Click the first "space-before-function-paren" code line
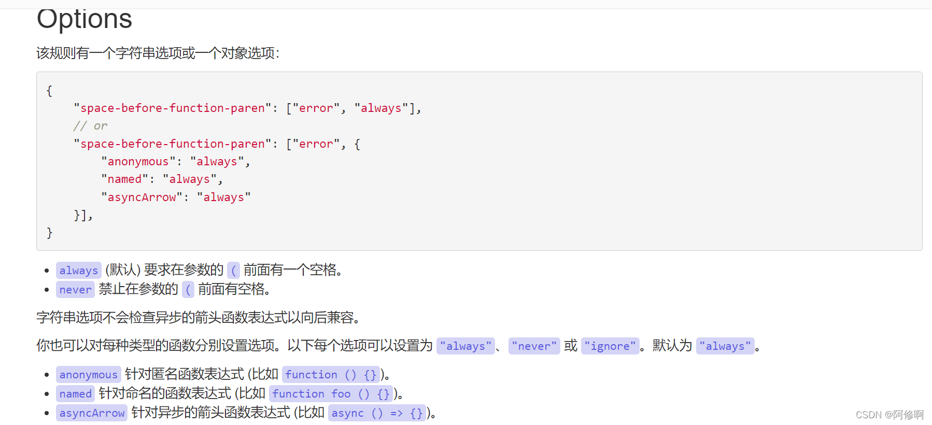 [248, 108]
